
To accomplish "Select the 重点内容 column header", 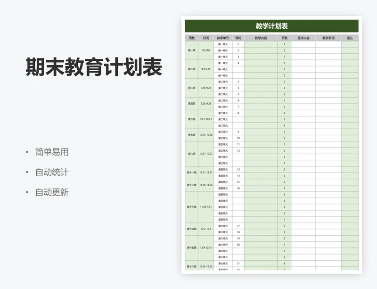I will 303,38.
